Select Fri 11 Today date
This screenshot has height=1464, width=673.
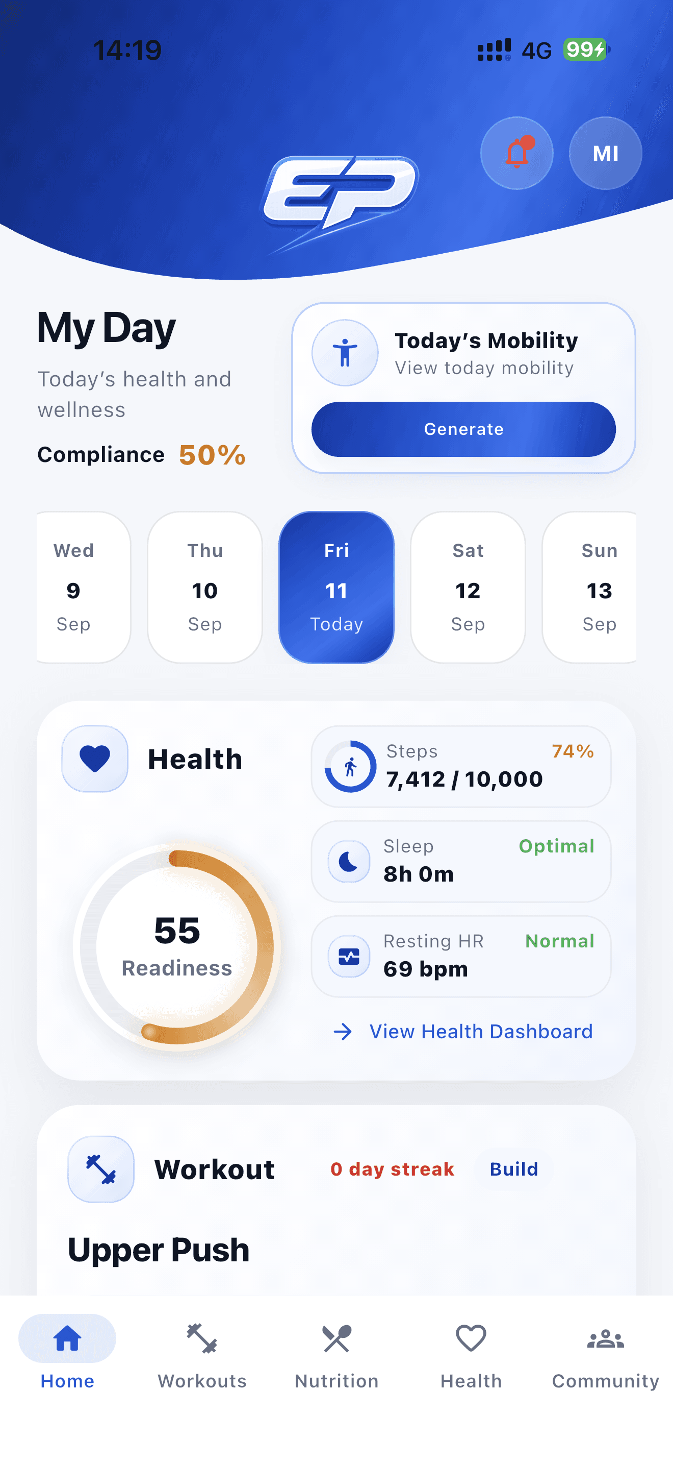tap(336, 587)
